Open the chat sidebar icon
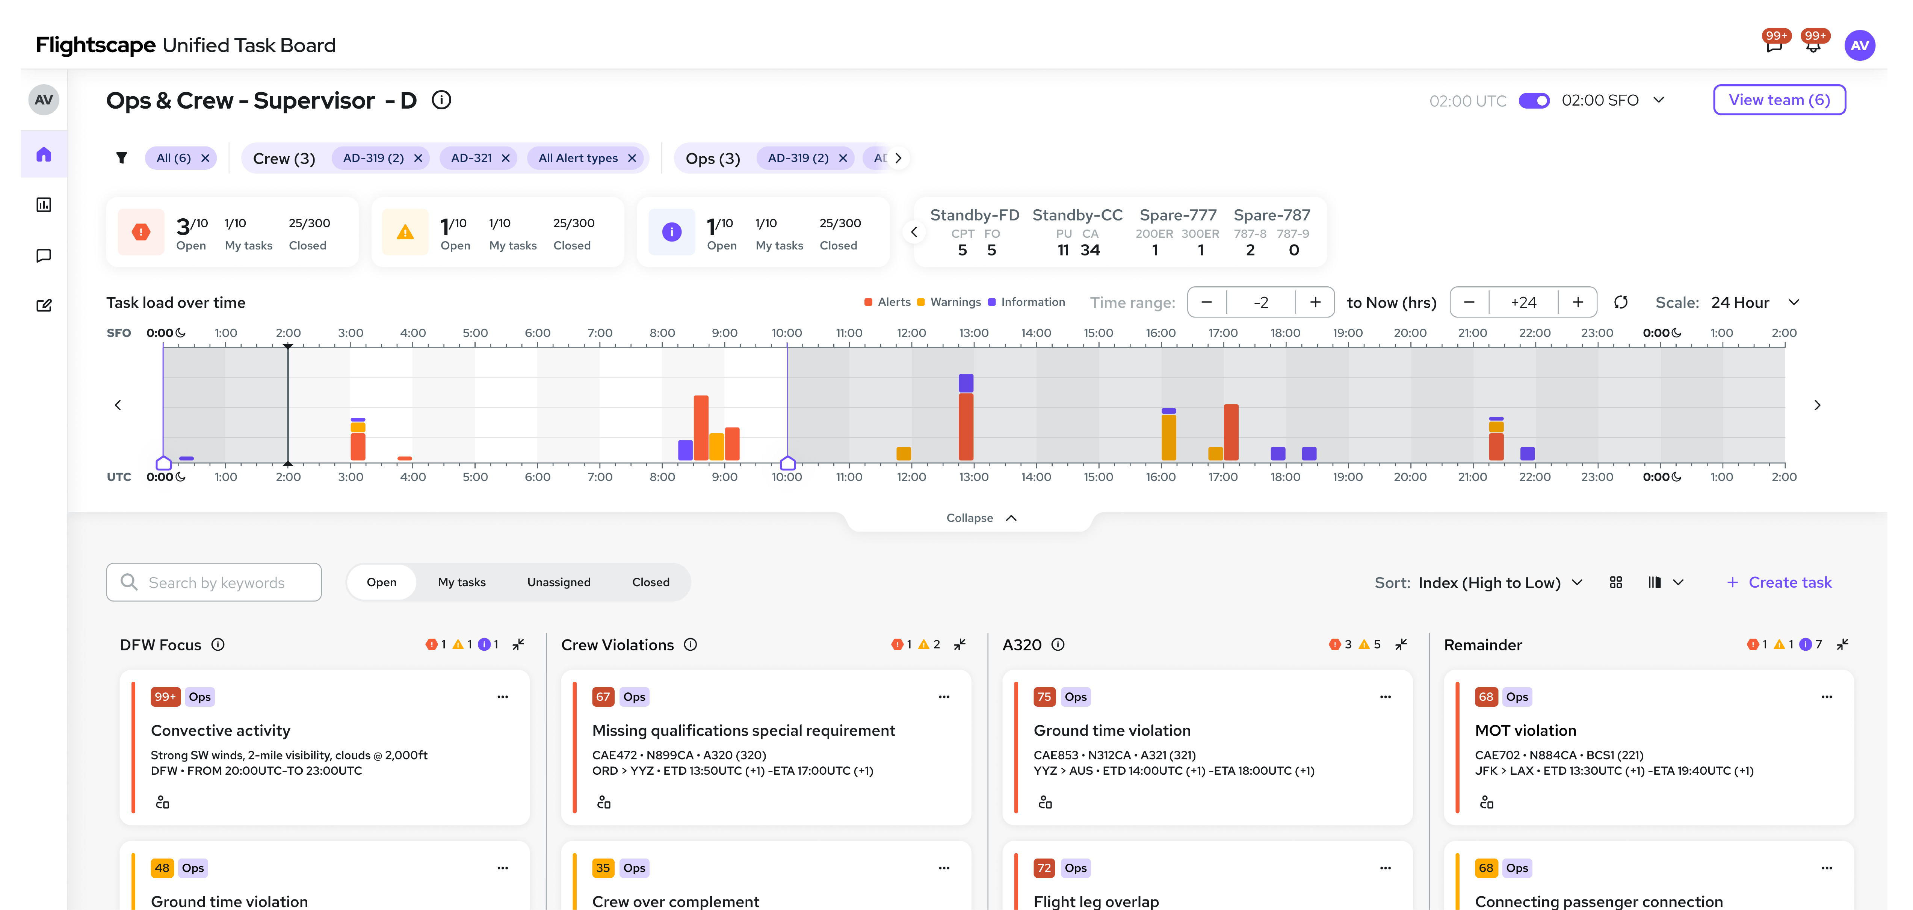The image size is (1913, 910). (x=44, y=255)
